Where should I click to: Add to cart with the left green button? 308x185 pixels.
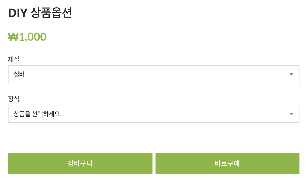(x=80, y=163)
